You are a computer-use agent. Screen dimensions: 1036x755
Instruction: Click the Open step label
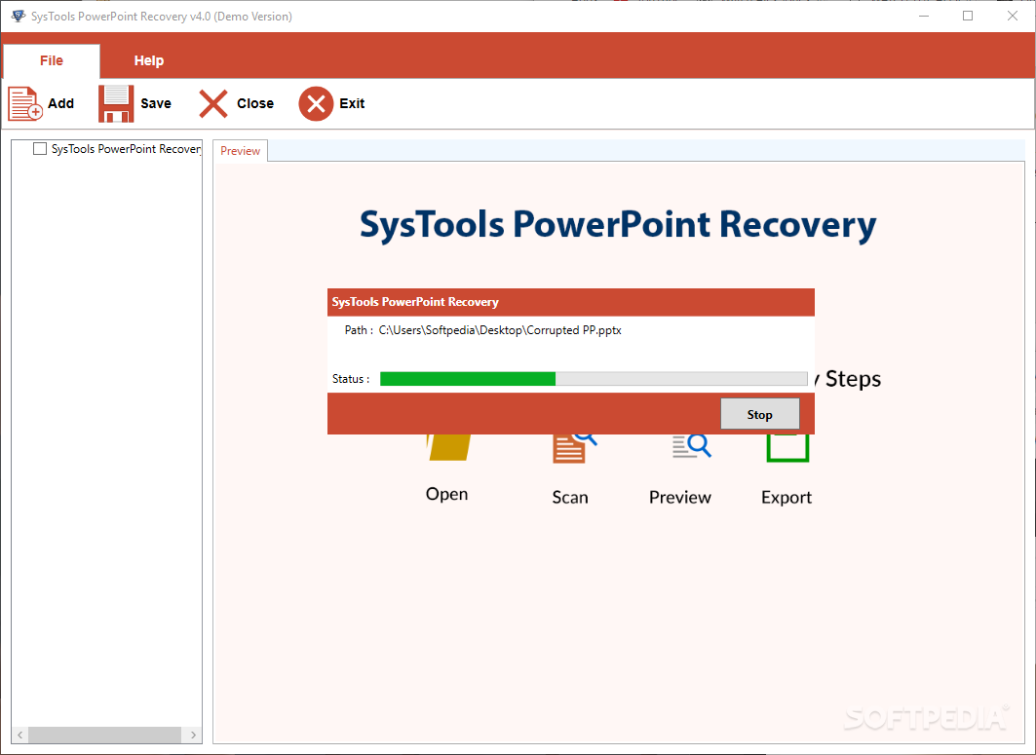point(446,494)
